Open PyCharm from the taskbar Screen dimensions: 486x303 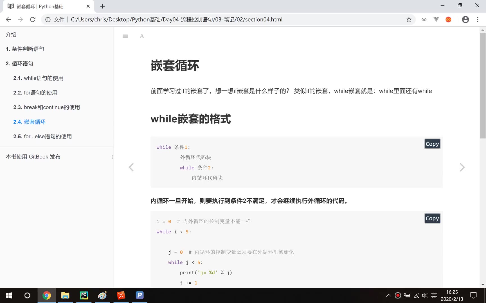[x=84, y=295]
